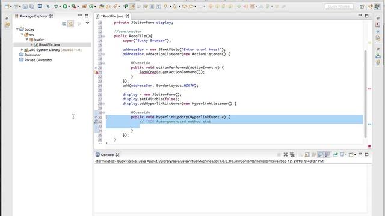Open the Run dropdown arrow
The width and height of the screenshot is (385, 216).
69,7
